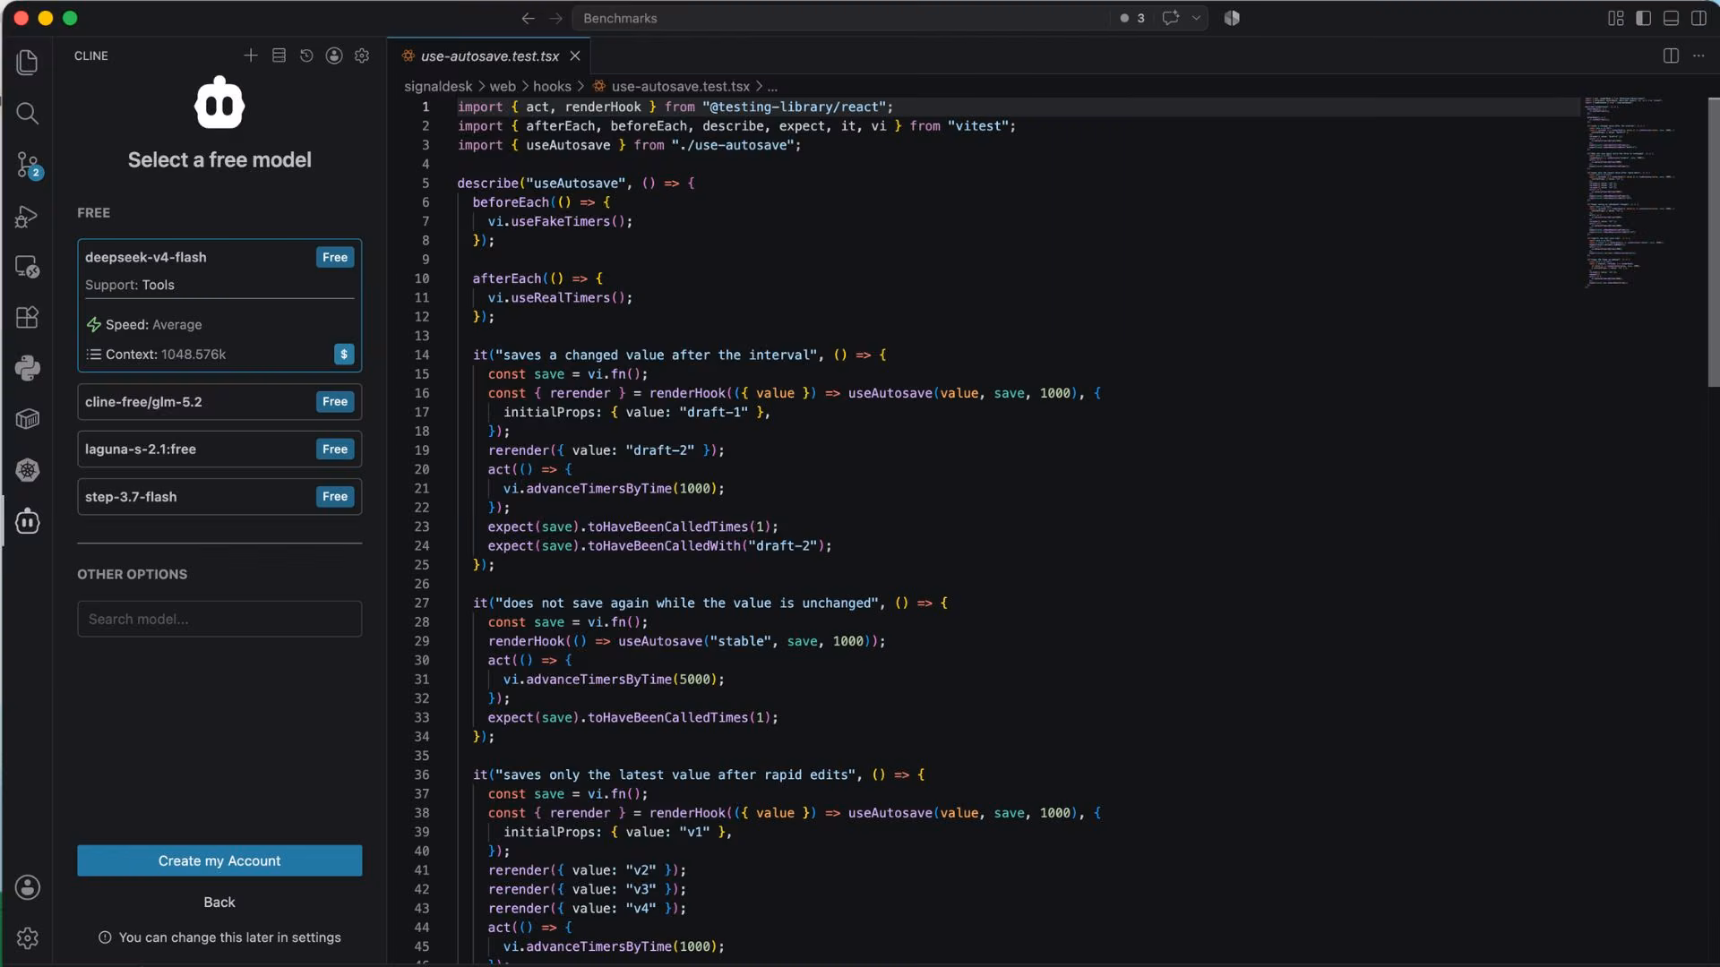The image size is (1720, 967).
Task: Open Cline settings gear in panel header
Action: click(362, 56)
